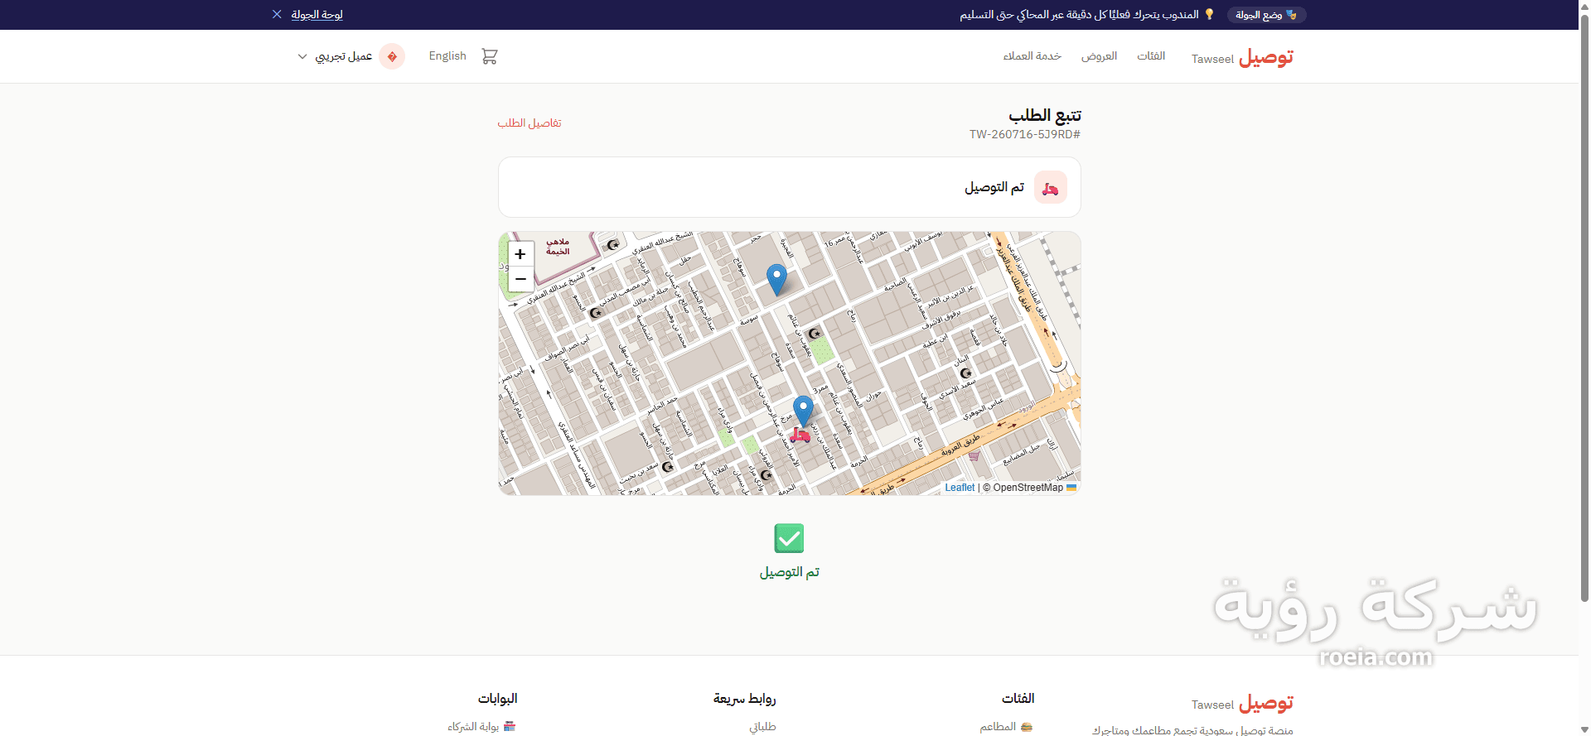Click the ملاهي الخيمة label on map
This screenshot has width=1591, height=736.
[558, 247]
